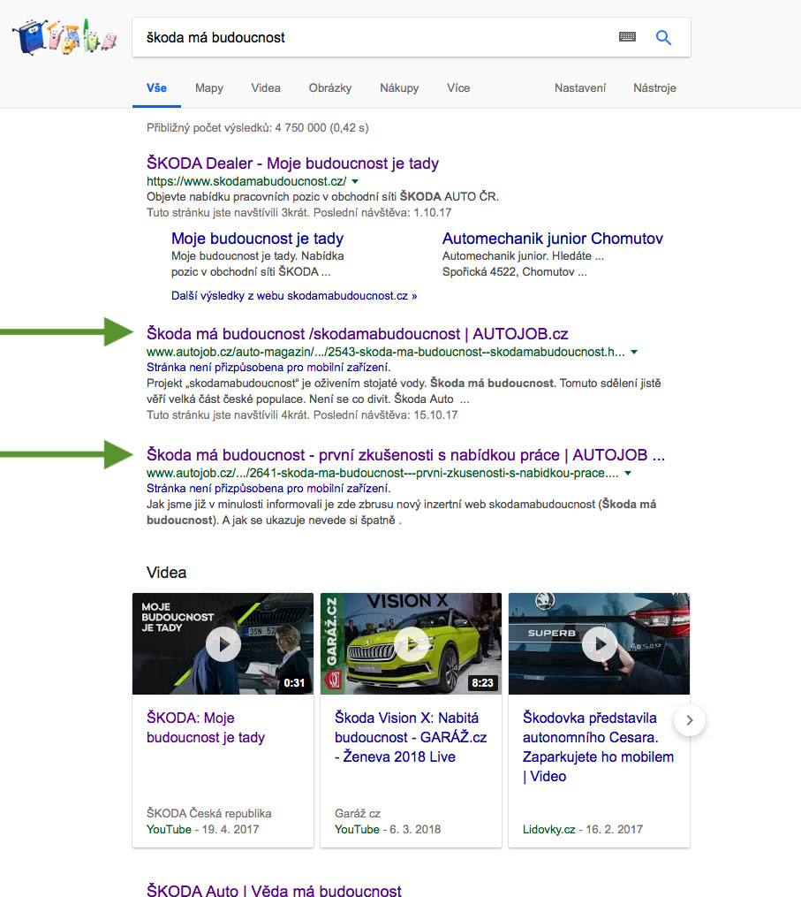The width and height of the screenshot is (801, 897).
Task: Play the 'Moje budoucnost je tady' video
Action: (x=223, y=643)
